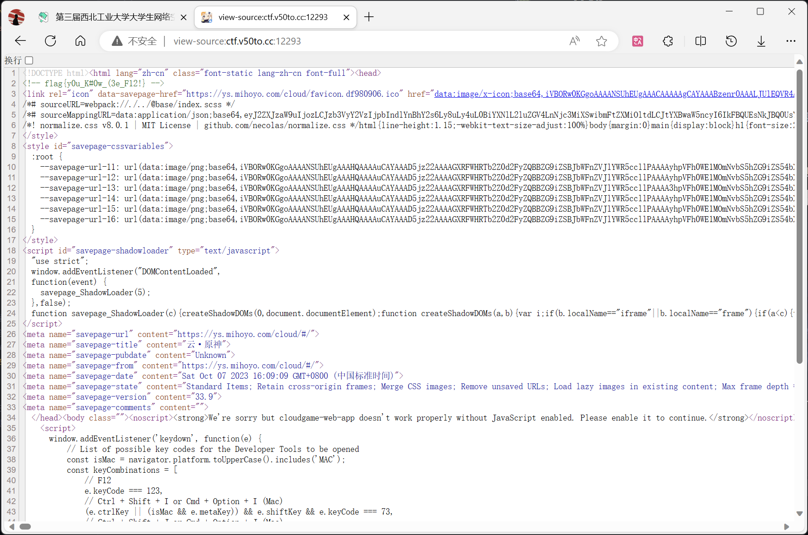
Task: Click the "use strict"; line
Action: tap(59, 261)
